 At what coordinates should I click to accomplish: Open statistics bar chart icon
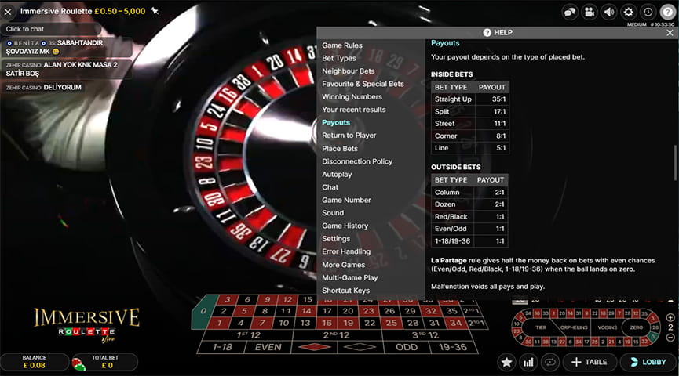pos(528,362)
